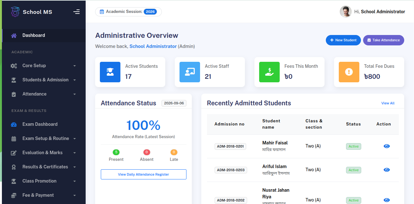
Task: View details for Nusrat Jahan Riya via eye icon
Action: [x=387, y=200]
